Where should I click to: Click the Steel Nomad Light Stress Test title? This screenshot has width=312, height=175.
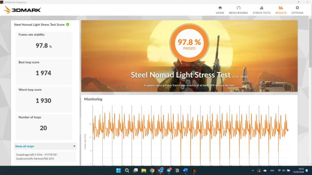tap(181, 75)
